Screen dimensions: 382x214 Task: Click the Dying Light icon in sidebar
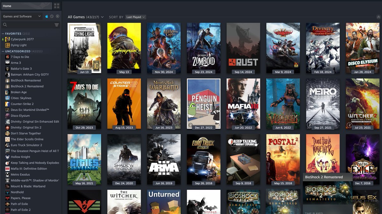click(7, 45)
